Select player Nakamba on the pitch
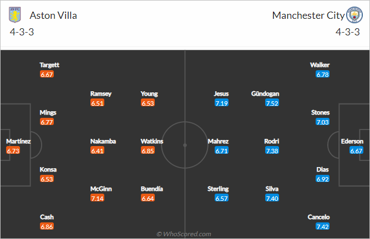The height and width of the screenshot is (239, 370). (x=103, y=142)
